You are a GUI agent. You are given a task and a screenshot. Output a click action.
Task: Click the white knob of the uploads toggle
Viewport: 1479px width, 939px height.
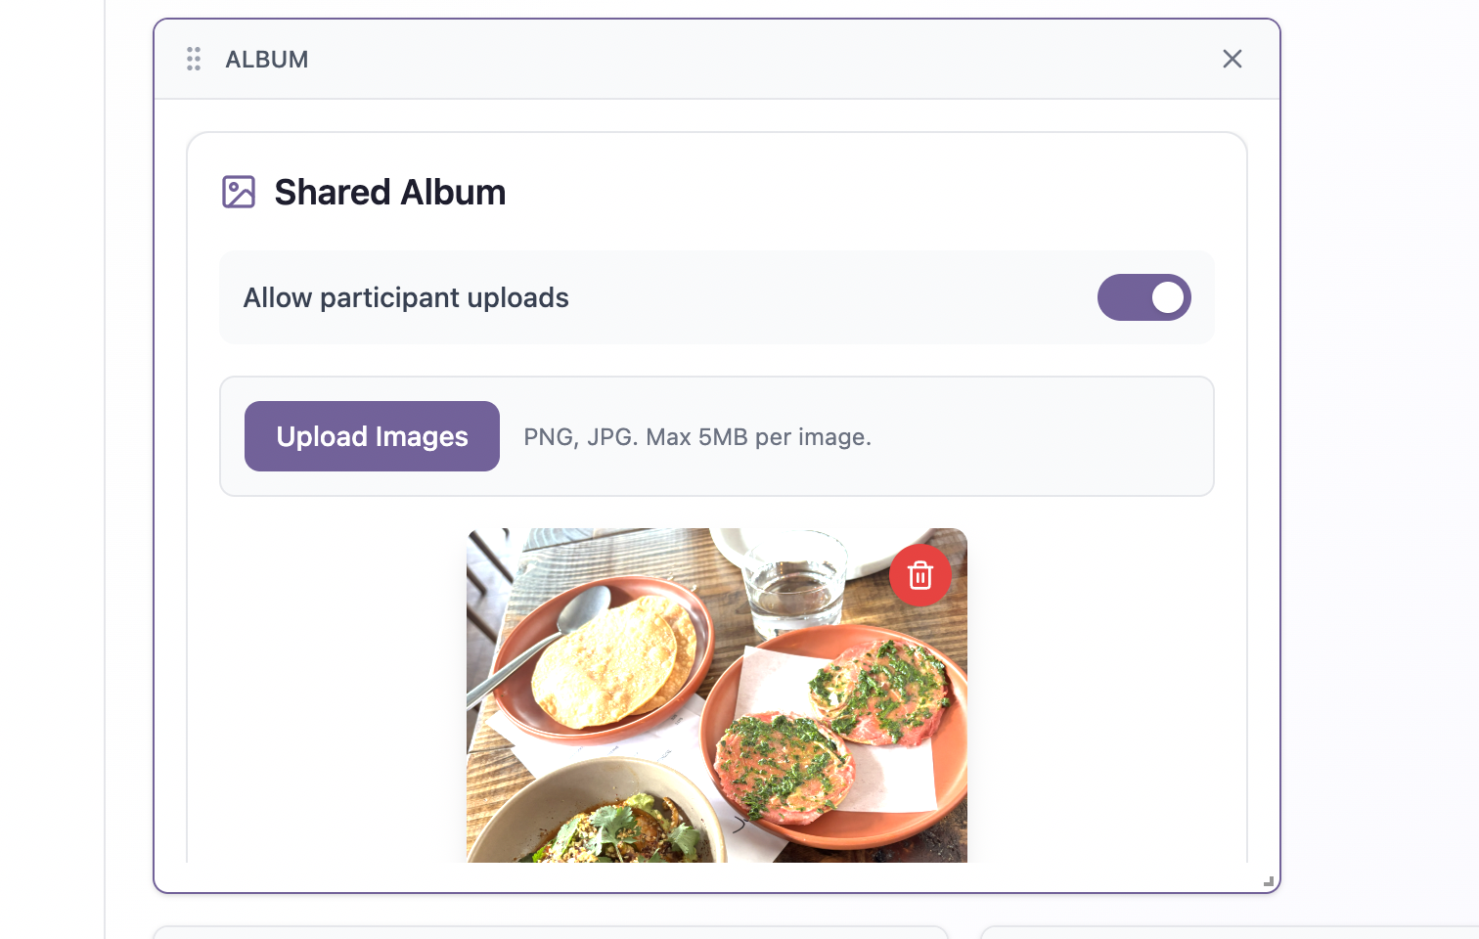1167,297
